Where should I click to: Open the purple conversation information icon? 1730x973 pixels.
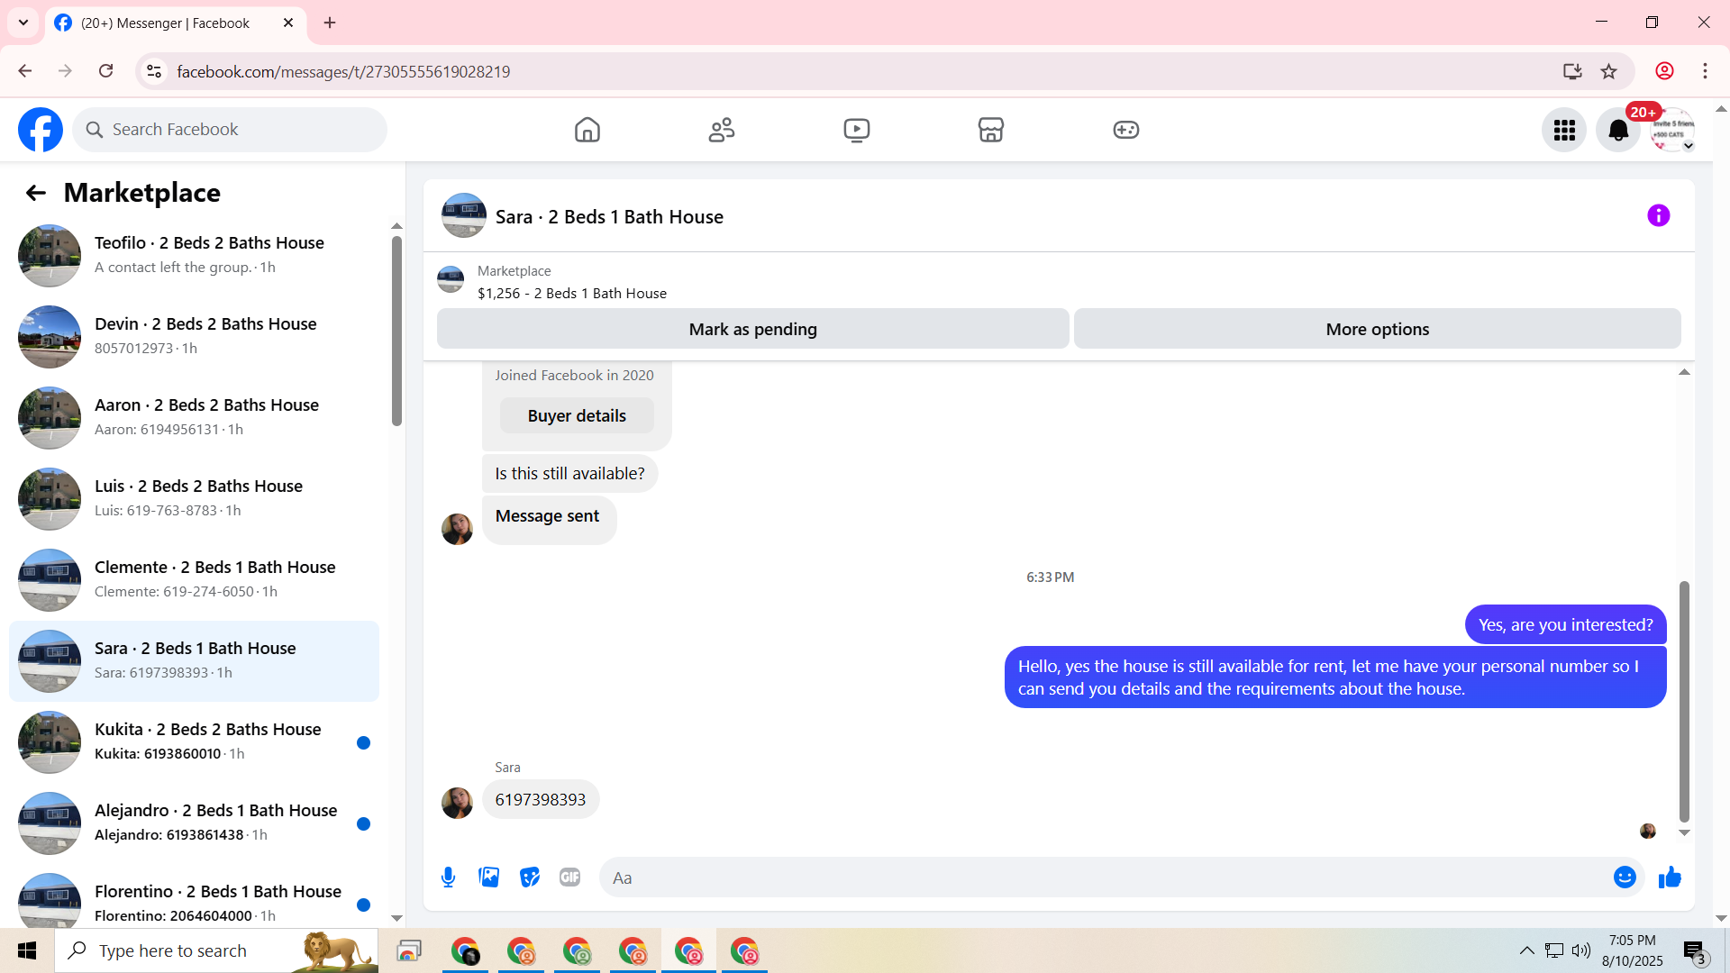point(1658,216)
